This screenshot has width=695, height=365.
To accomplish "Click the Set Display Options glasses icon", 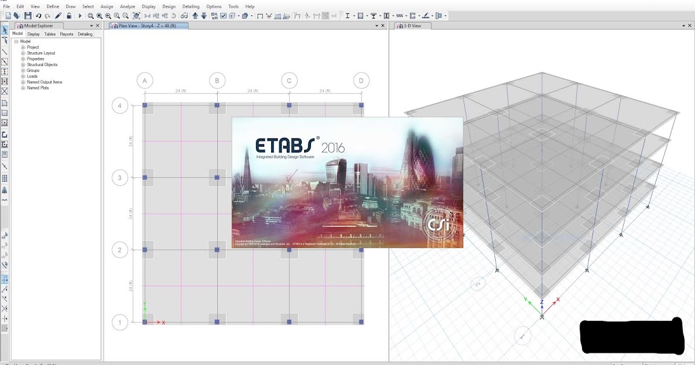I will pyautogui.click(x=184, y=15).
